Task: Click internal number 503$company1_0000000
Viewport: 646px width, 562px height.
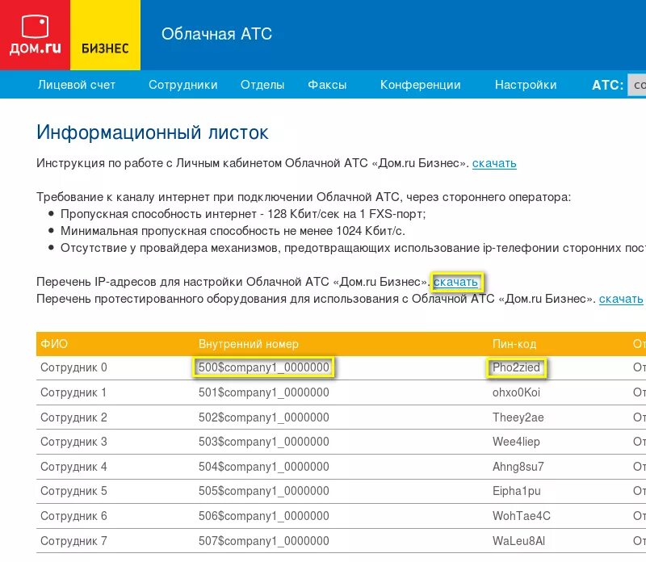Action: [264, 442]
